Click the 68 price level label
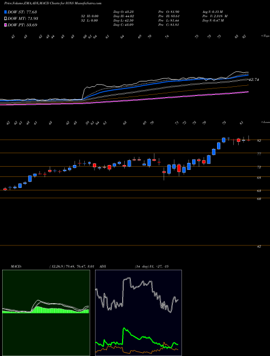Image resolution: width=270 pixels, height=356 pixels. coord(259,178)
